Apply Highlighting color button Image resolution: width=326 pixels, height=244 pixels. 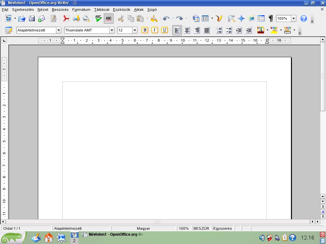coord(274,30)
